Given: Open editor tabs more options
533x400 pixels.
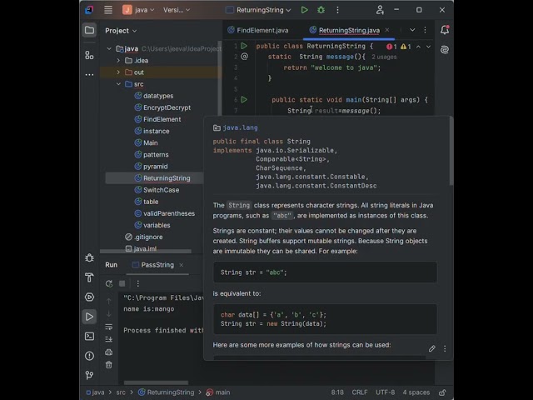Looking at the screenshot, I should 425,30.
